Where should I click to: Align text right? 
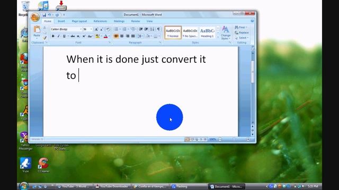click(x=128, y=36)
